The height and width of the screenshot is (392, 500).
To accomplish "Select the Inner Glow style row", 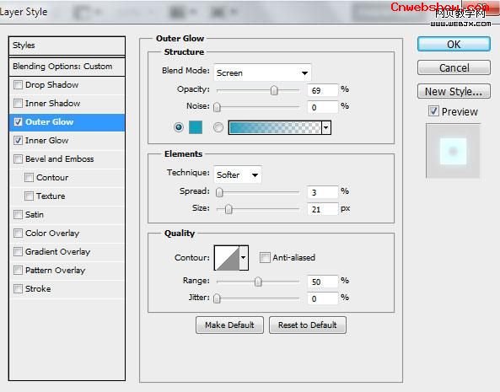I will [67, 141].
